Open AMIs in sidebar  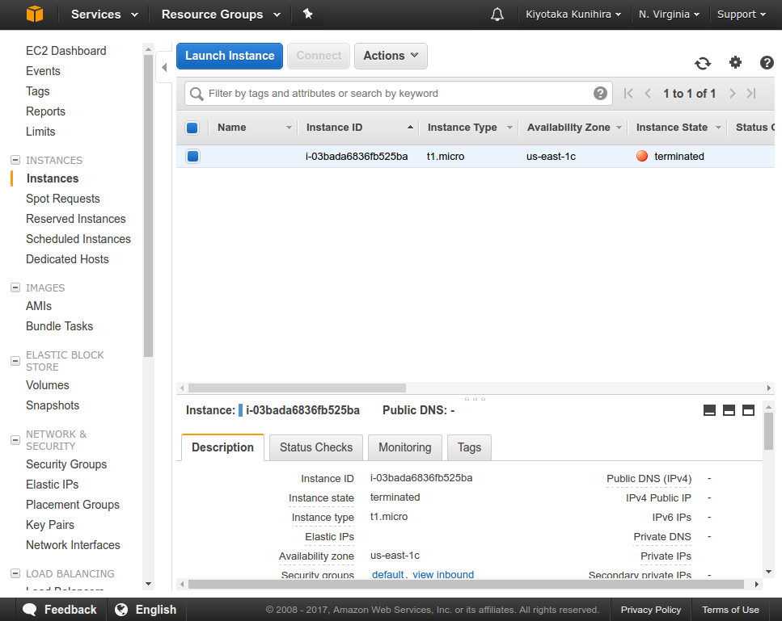[x=38, y=306]
